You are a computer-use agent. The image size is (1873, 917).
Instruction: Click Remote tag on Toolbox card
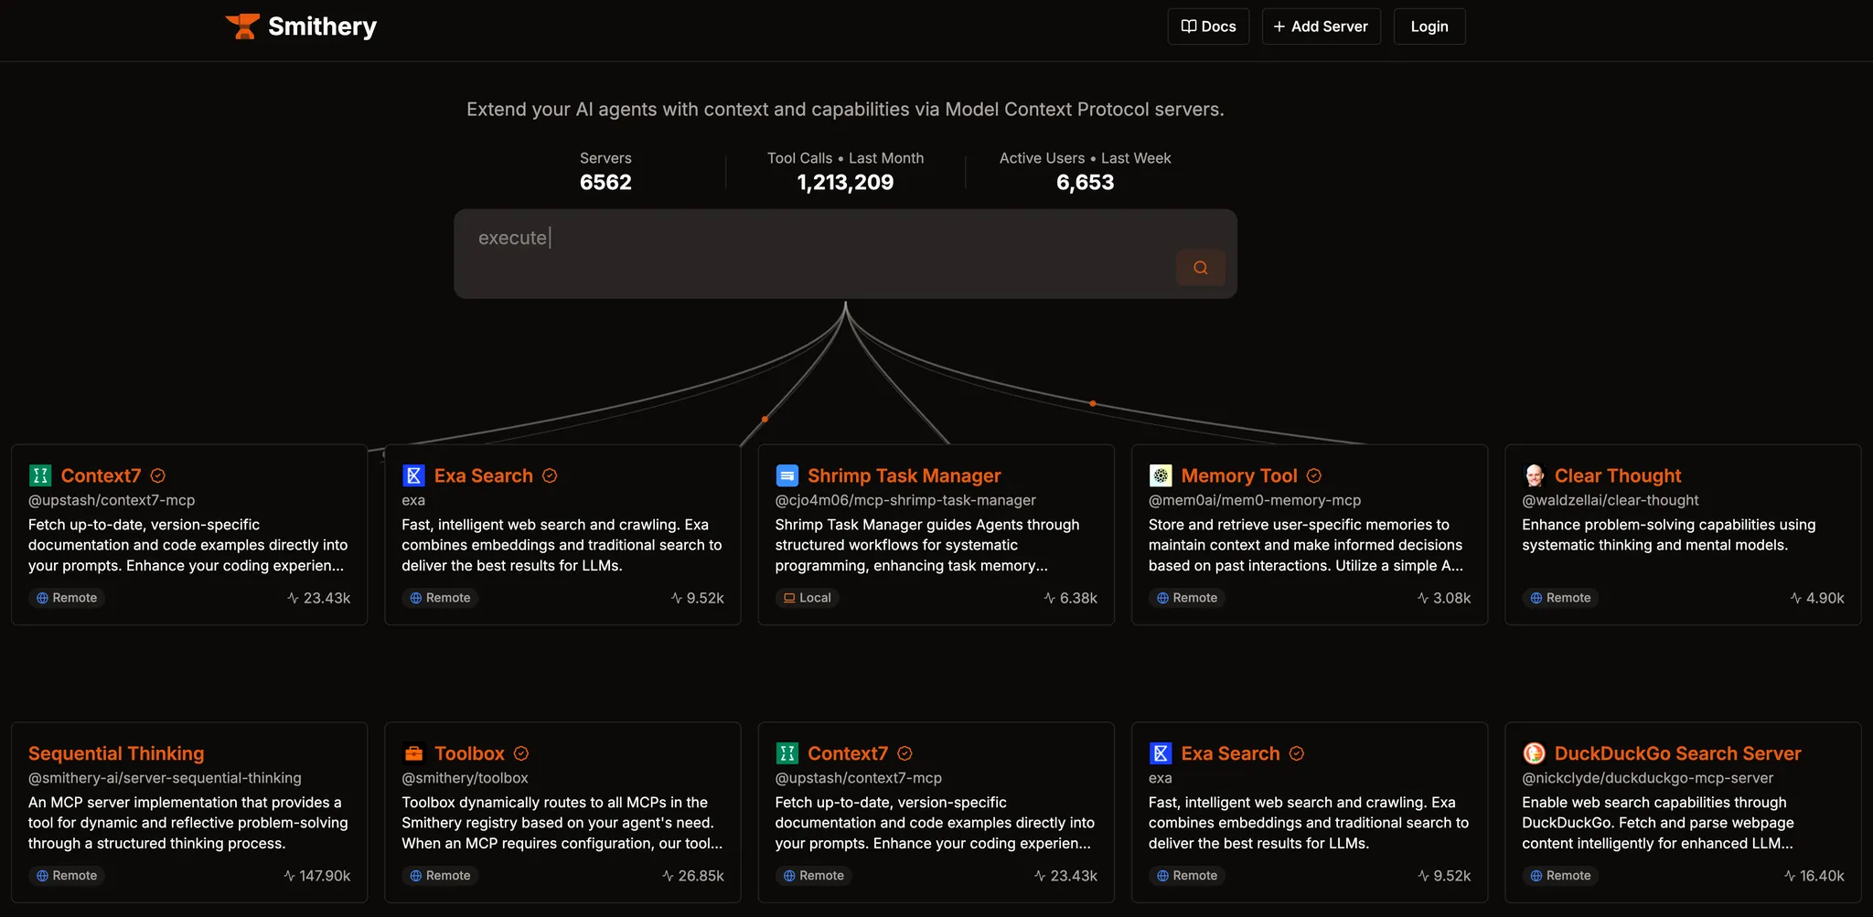[x=440, y=876]
